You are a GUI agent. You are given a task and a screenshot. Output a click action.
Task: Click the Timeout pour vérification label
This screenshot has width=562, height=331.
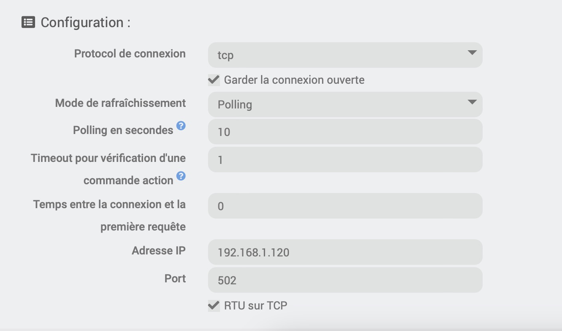click(x=108, y=158)
